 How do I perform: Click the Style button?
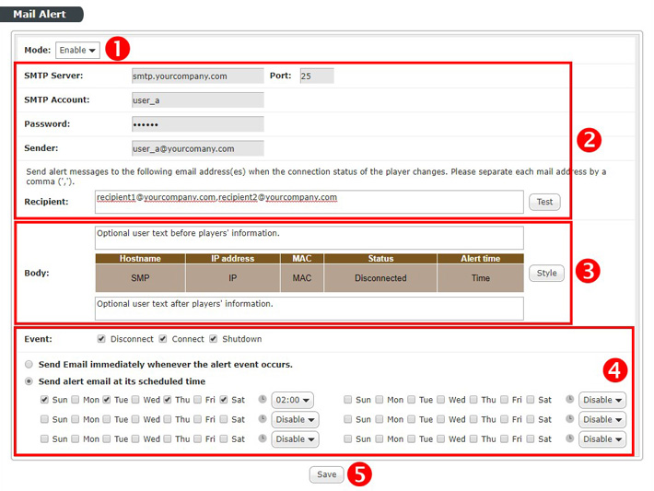(546, 274)
